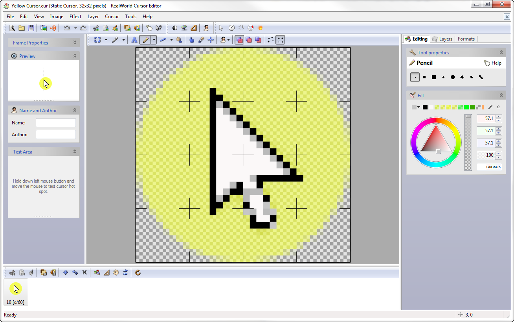
Task: Cut selection with top toolbar scissors
Action: (96, 28)
